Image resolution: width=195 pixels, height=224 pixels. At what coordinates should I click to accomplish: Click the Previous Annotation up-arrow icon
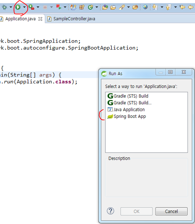(168, 7)
